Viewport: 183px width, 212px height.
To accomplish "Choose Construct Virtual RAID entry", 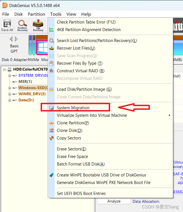I will coord(110,71).
